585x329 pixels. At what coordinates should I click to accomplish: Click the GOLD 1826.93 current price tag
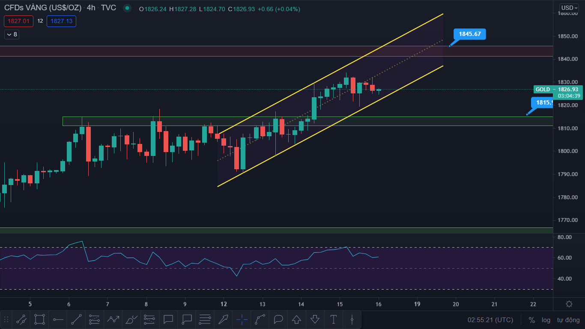[x=558, y=90]
